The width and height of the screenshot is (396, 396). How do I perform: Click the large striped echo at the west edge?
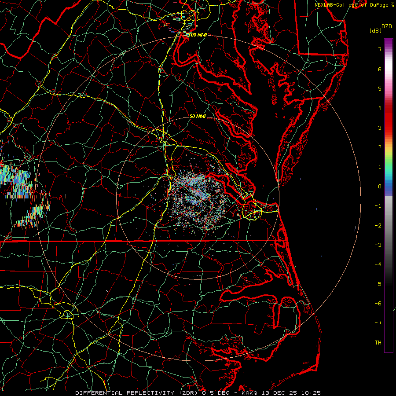pyautogui.click(x=16, y=180)
